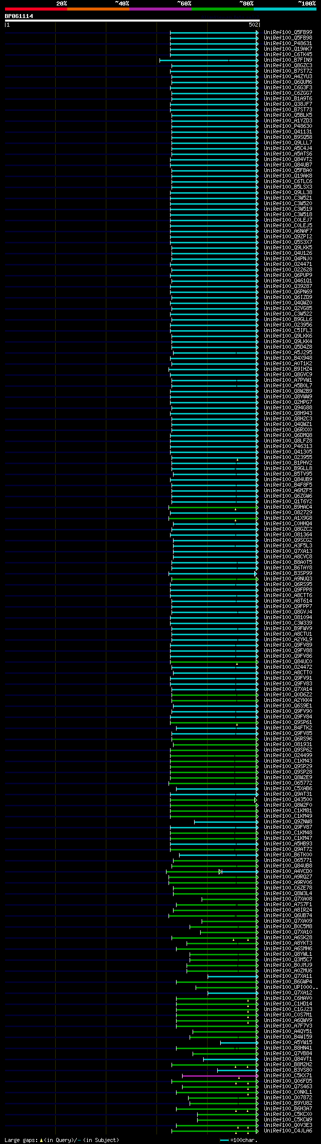Open hit UniRef100_Q84VT2

click(x=288, y=159)
